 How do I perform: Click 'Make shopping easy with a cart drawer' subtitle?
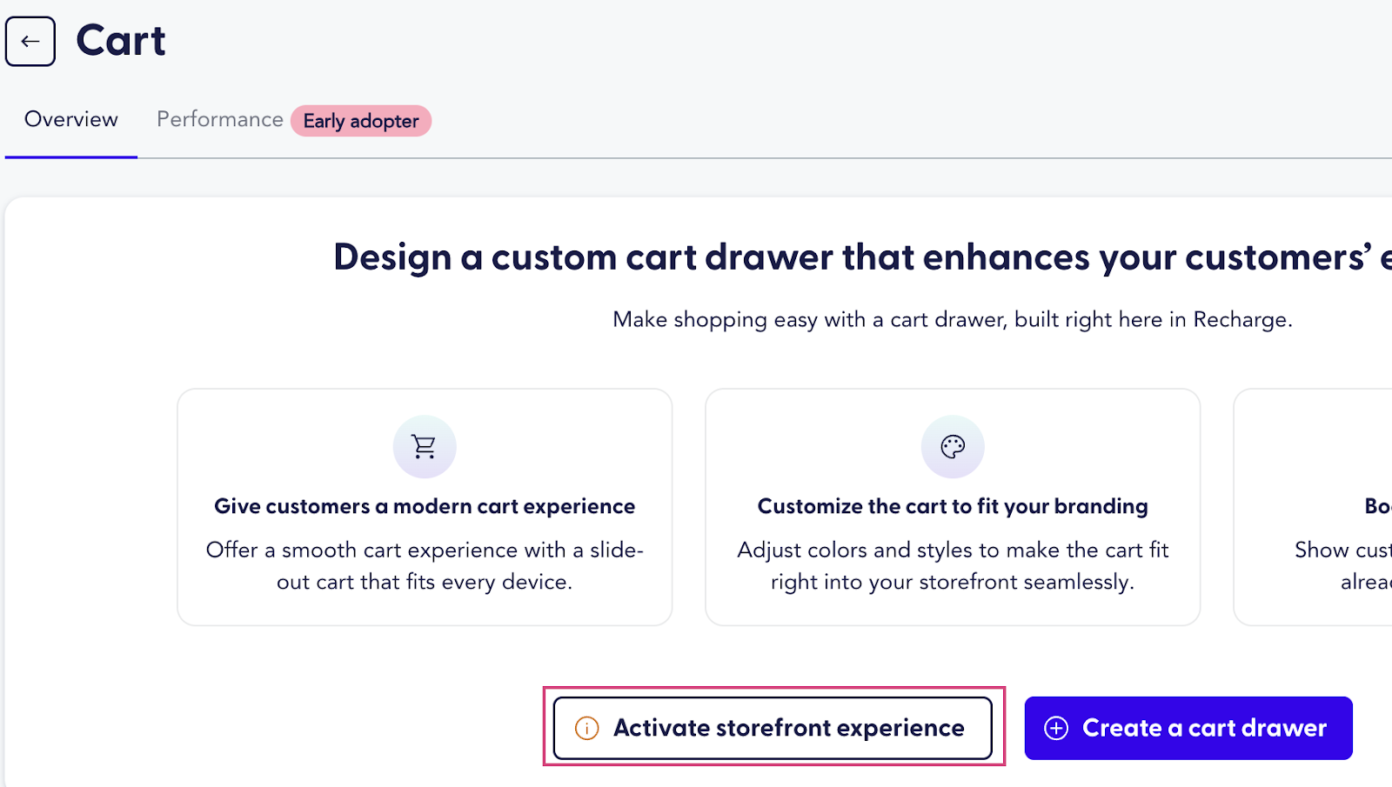pos(953,319)
